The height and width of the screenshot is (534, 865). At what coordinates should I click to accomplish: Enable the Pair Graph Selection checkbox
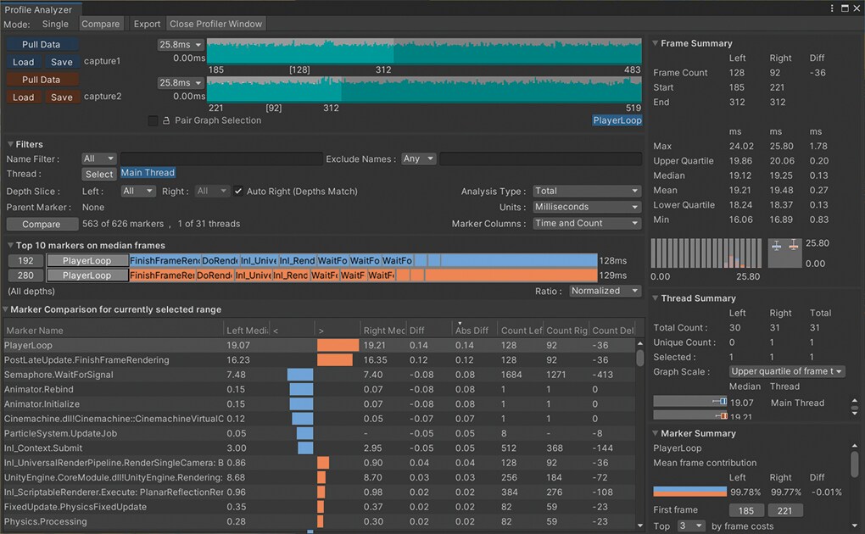coord(153,121)
